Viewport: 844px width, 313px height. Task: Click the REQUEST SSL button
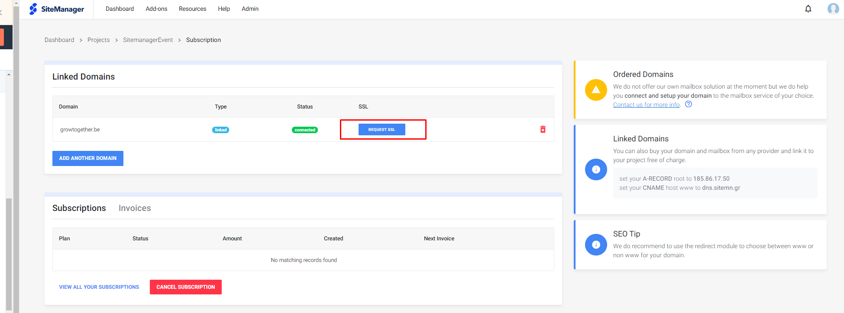pos(382,129)
